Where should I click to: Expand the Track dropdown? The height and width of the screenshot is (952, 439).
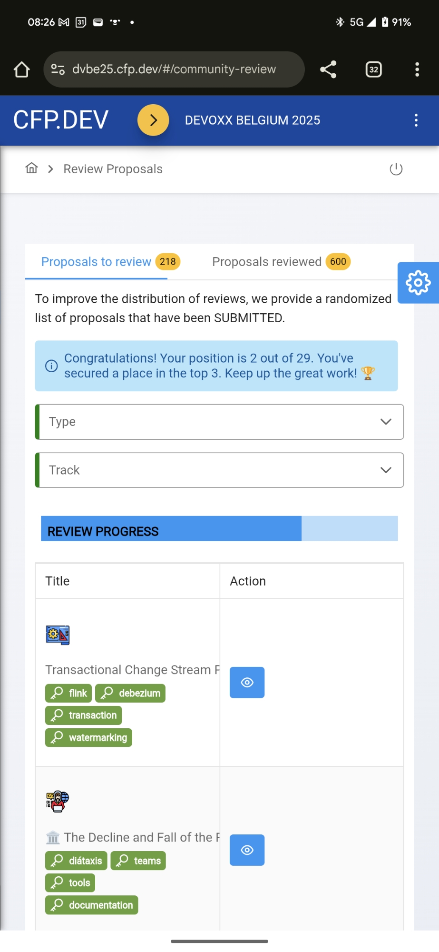[220, 470]
